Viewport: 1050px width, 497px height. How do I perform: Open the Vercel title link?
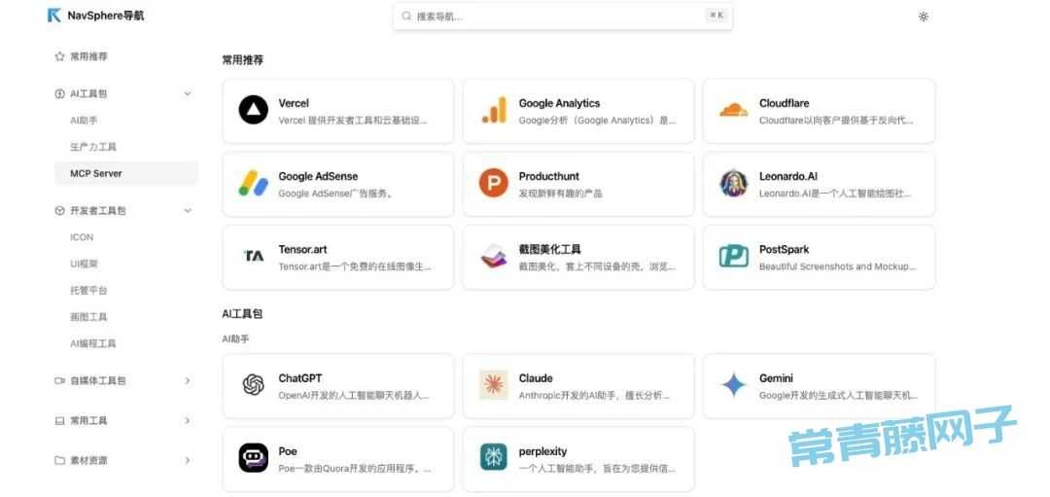pos(294,103)
